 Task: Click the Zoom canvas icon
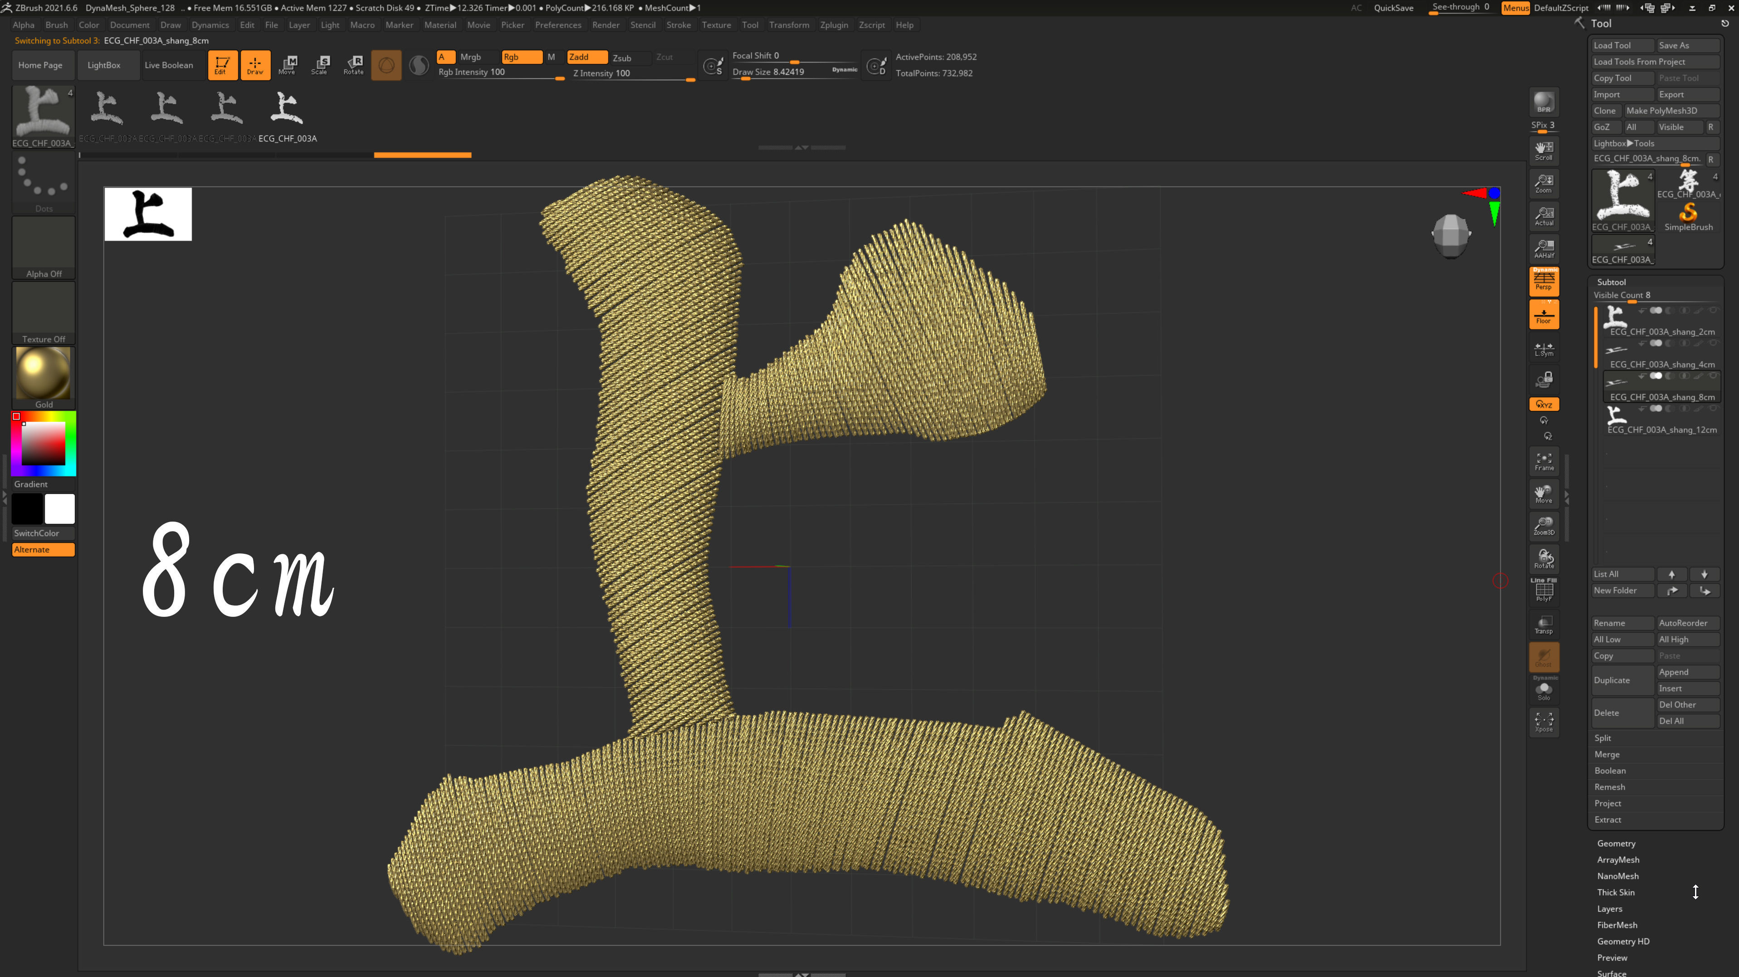pos(1543,184)
